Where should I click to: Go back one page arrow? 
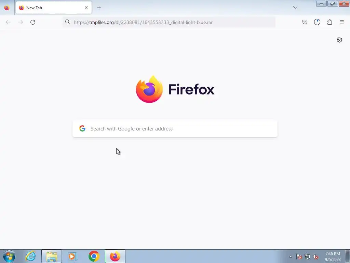8,22
